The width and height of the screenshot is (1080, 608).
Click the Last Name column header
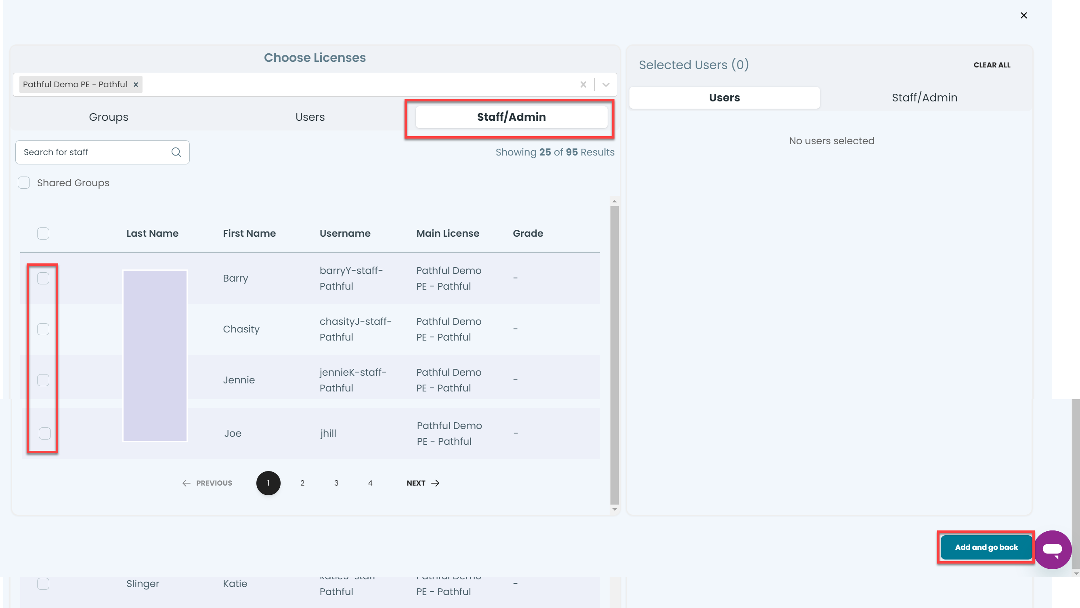(152, 233)
